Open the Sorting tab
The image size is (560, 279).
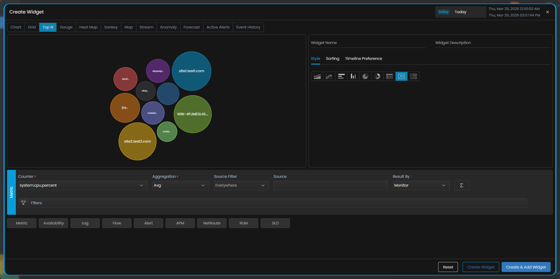pyautogui.click(x=332, y=59)
